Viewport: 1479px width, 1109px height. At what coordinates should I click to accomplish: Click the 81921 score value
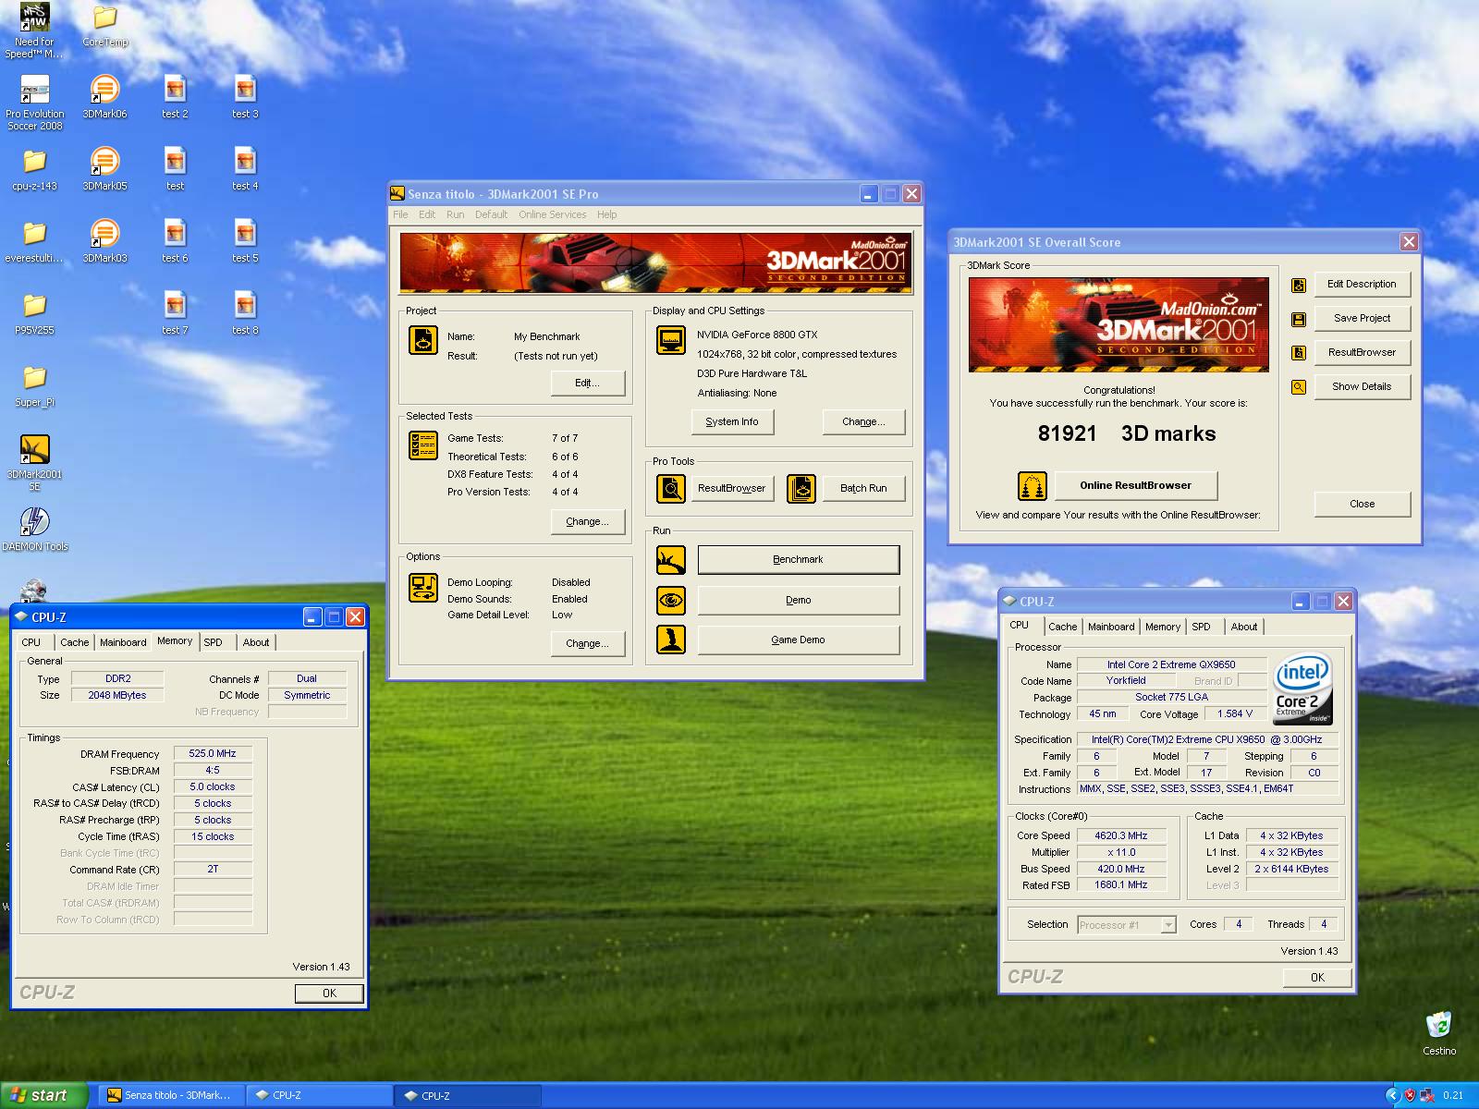1067,434
